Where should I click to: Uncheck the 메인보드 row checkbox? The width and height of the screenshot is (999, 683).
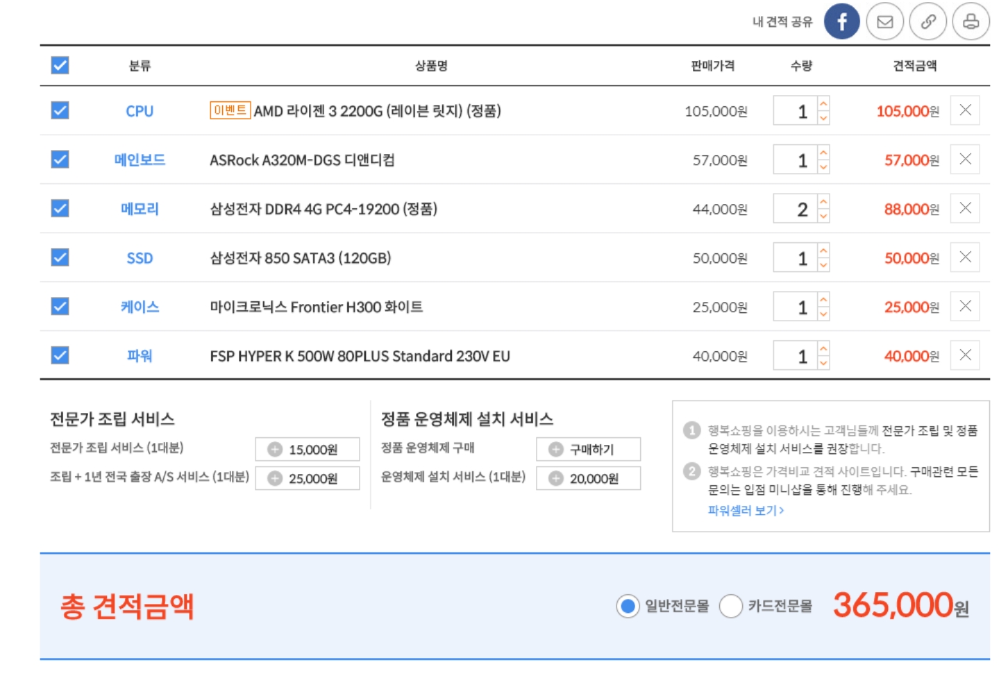pos(60,160)
